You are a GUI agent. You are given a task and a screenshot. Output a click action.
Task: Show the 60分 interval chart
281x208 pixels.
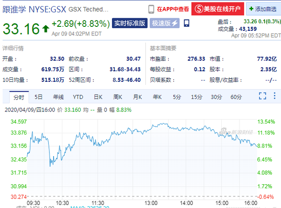pos(236,97)
